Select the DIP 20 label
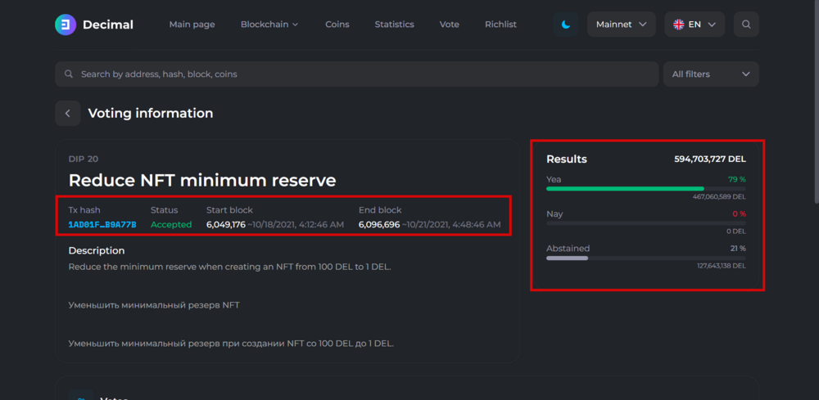 point(84,159)
